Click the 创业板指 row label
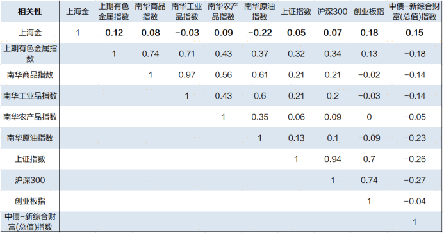Viewport: 444px width, 233px height. [x=29, y=201]
